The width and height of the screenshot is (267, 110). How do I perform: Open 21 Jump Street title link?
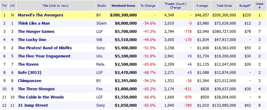click(x=33, y=105)
